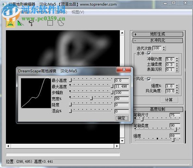Click the 土壤柔度 value field
Image resolution: width=193 pixels, height=168 pixels.
170,65
